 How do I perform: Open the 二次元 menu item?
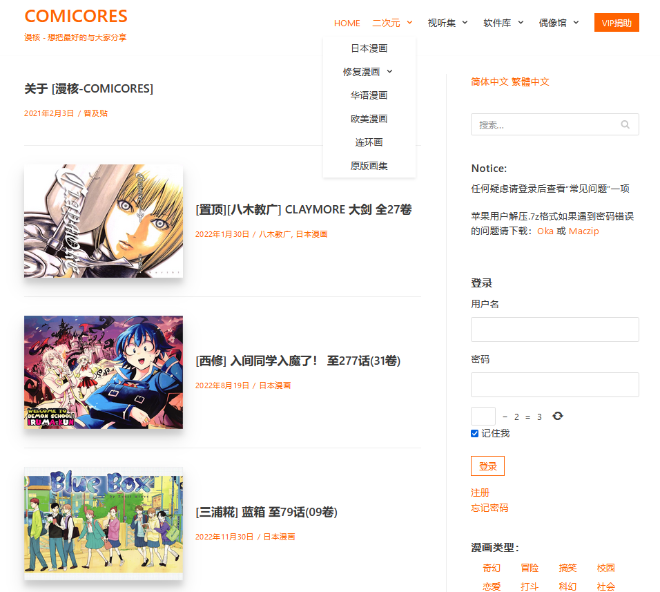point(386,23)
